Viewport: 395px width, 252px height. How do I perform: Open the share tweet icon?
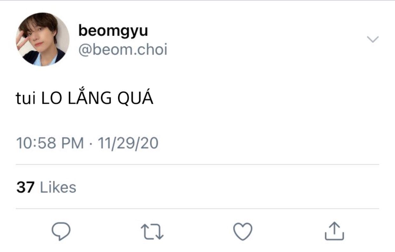click(x=334, y=231)
